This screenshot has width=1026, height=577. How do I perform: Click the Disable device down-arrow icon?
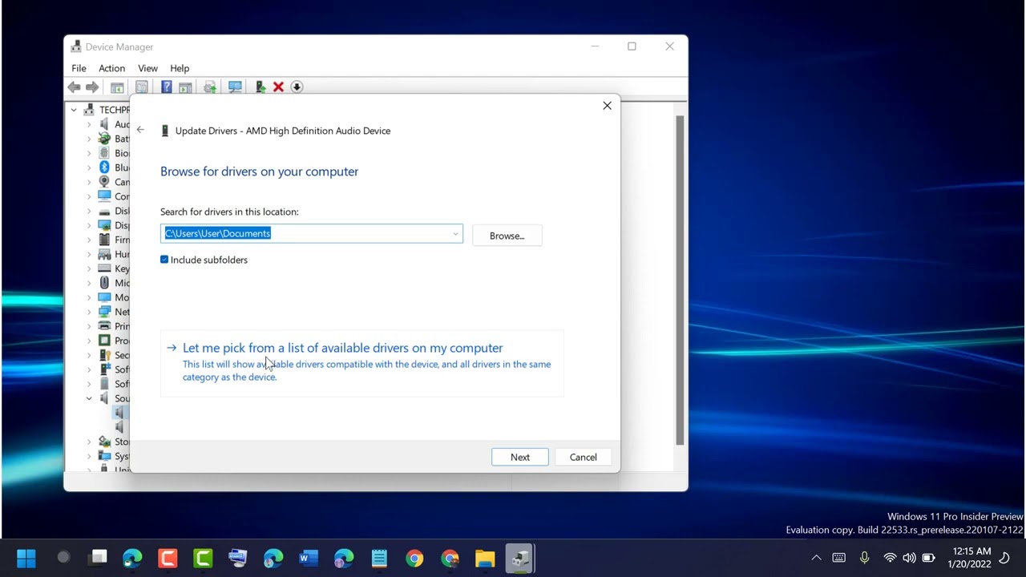(297, 87)
